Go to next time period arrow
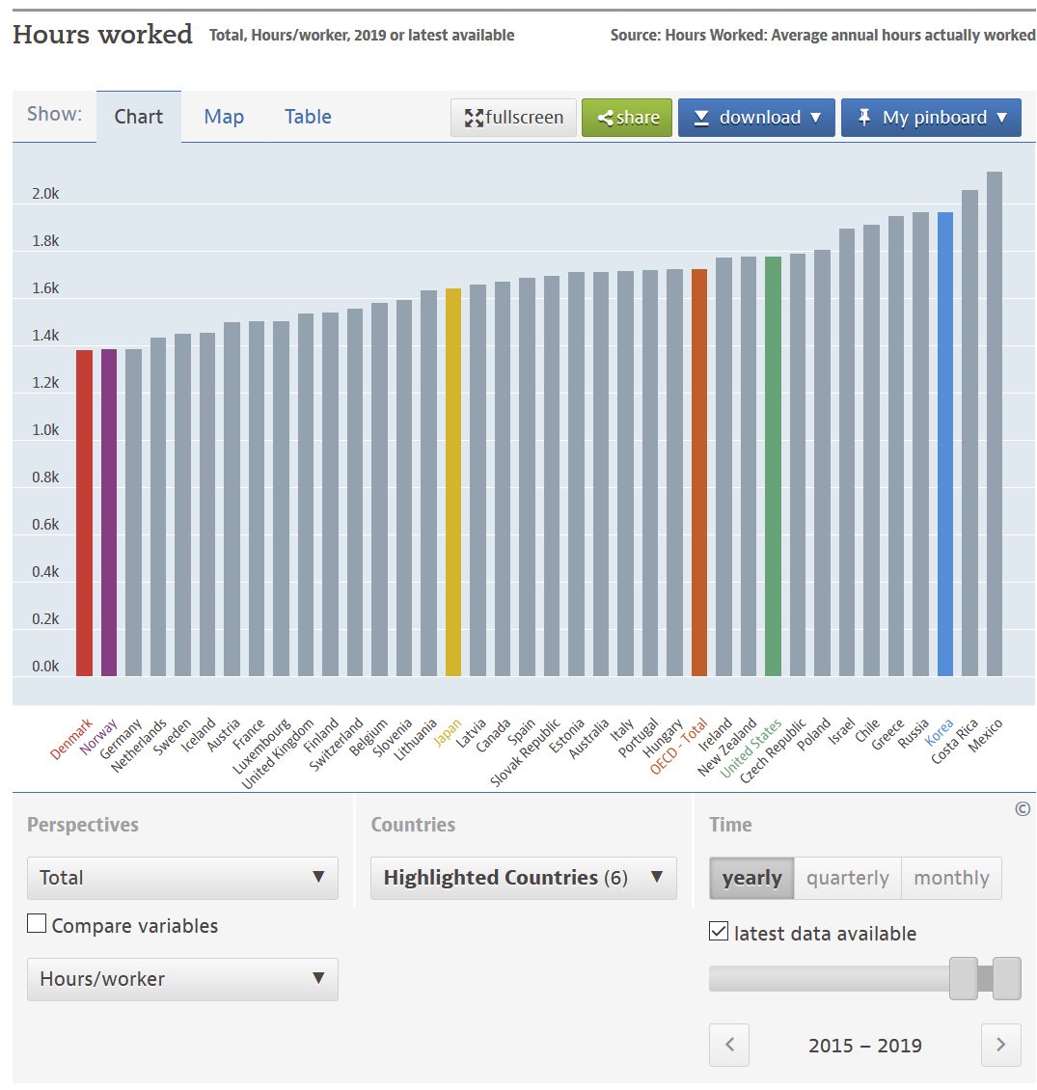Image resolution: width=1037 pixels, height=1090 pixels. click(x=1000, y=1046)
